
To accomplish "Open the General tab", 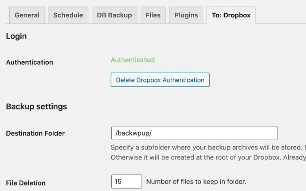I will 27,15.
